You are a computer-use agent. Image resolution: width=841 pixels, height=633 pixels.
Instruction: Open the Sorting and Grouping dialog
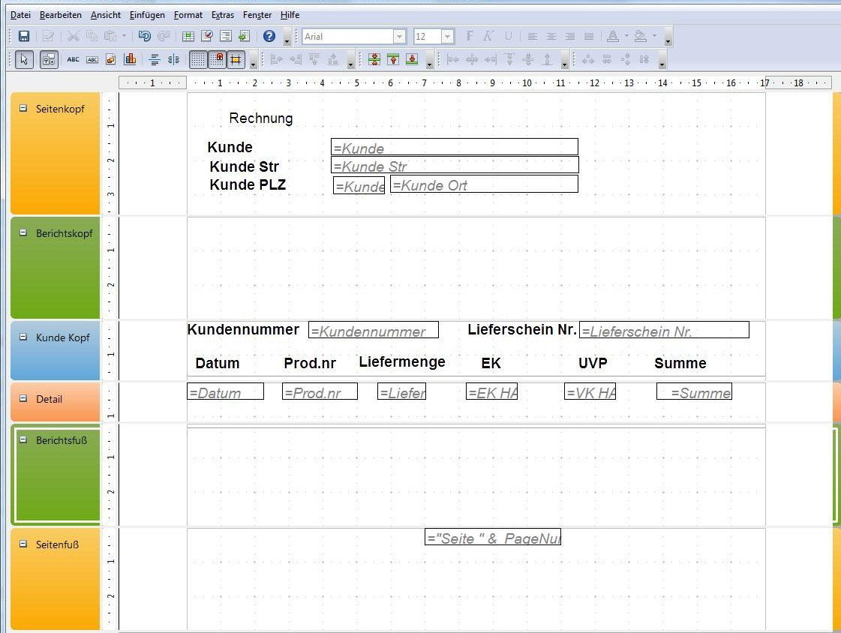click(x=208, y=35)
